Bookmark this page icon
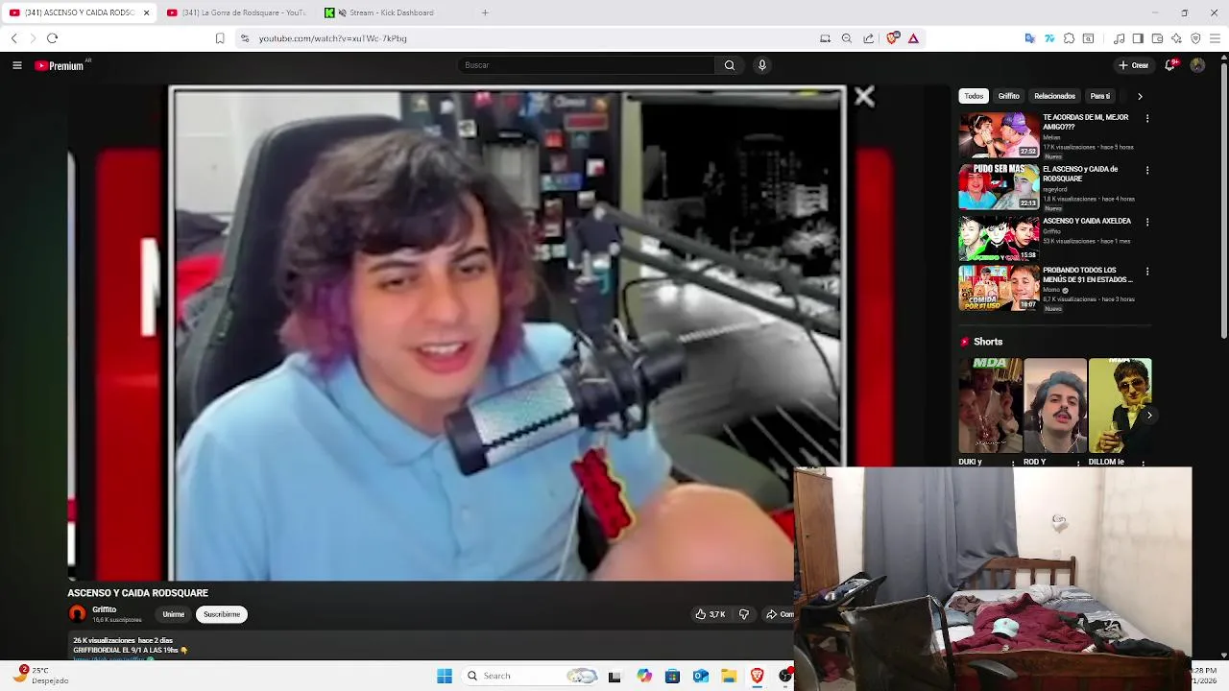This screenshot has height=691, width=1229. coord(220,38)
